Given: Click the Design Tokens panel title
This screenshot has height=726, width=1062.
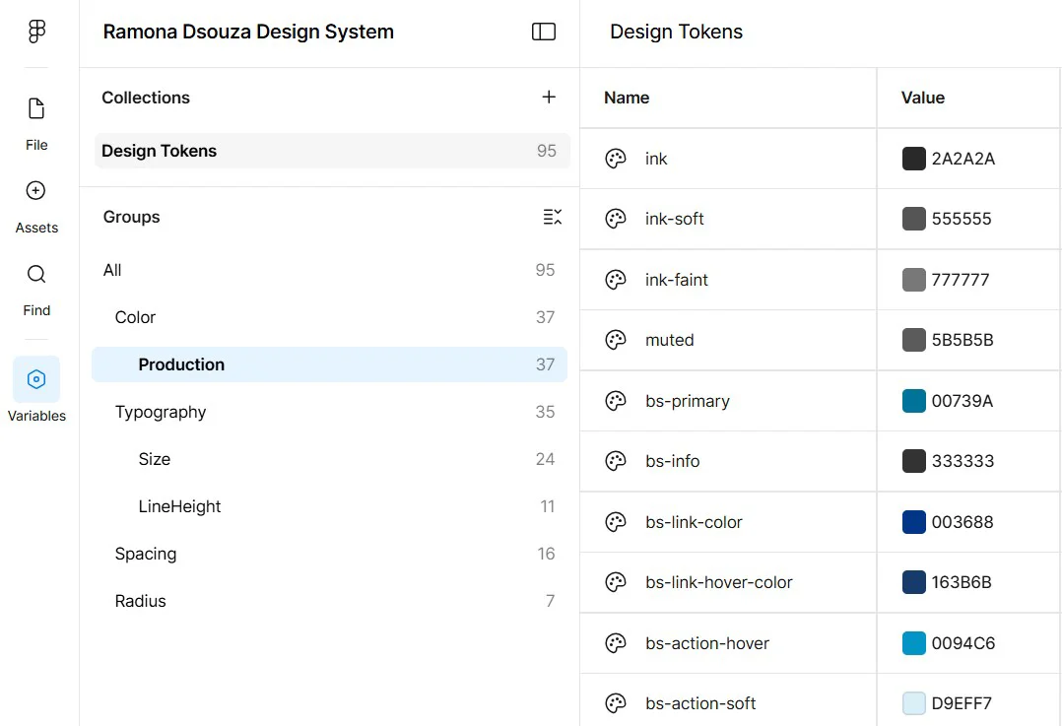Looking at the screenshot, I should coord(676,32).
